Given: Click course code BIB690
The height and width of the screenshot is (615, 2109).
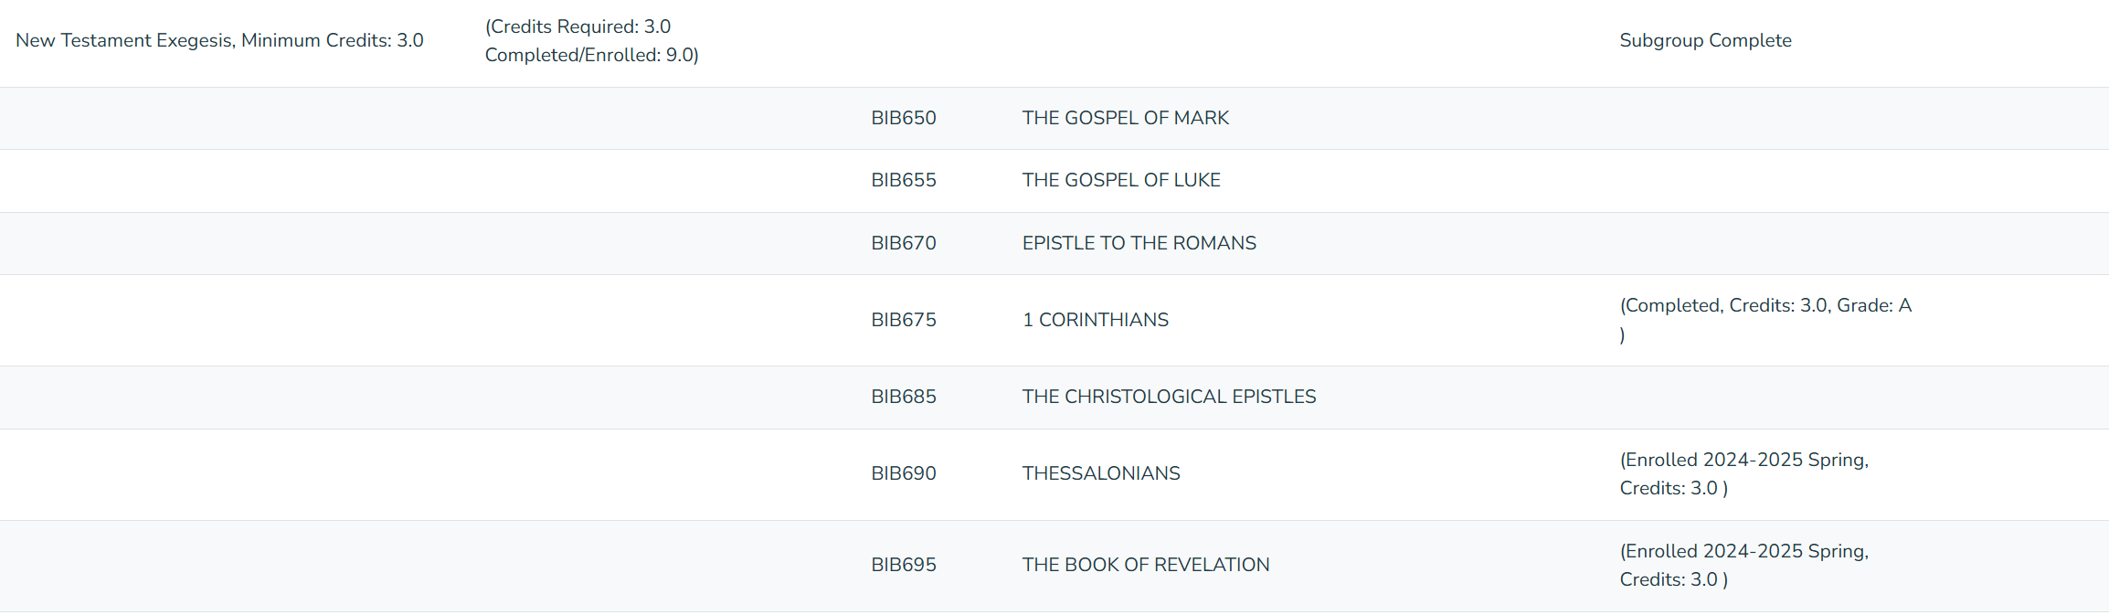Looking at the screenshot, I should click(903, 473).
